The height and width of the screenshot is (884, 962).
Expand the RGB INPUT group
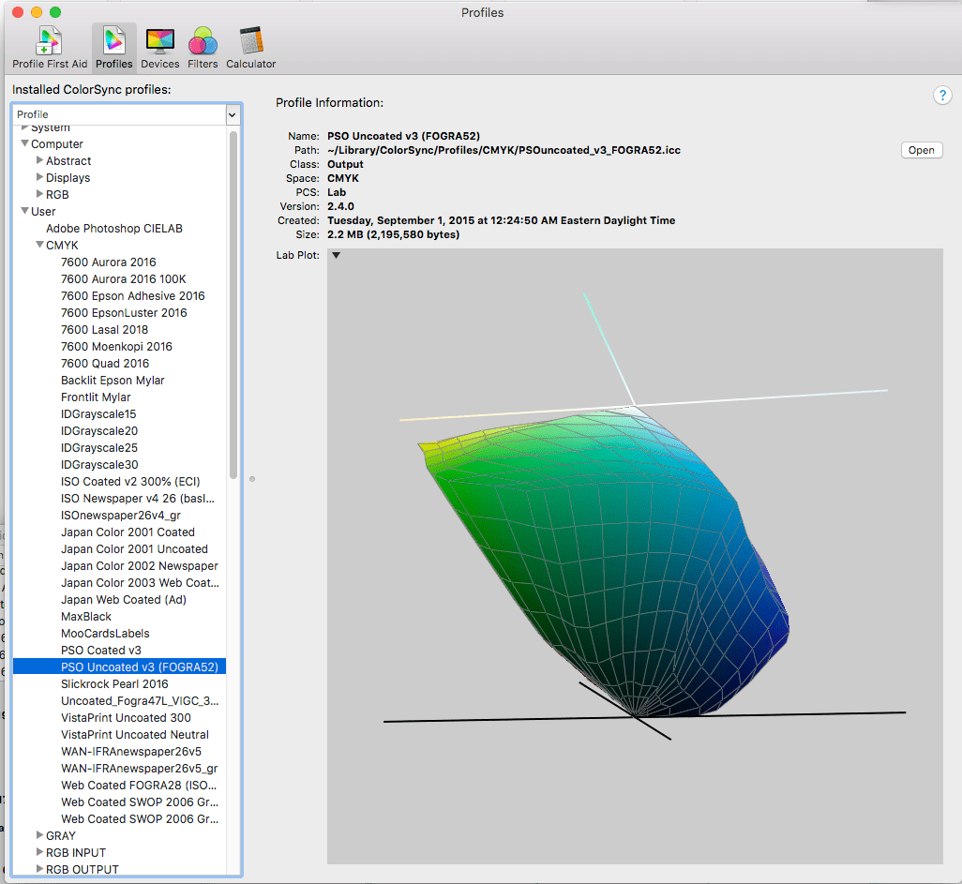pos(38,852)
